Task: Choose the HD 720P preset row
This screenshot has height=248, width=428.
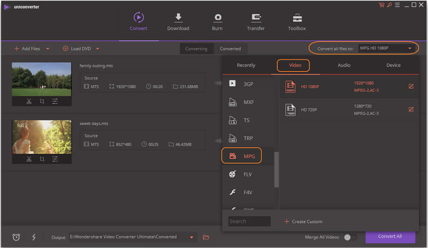Action: (349, 109)
